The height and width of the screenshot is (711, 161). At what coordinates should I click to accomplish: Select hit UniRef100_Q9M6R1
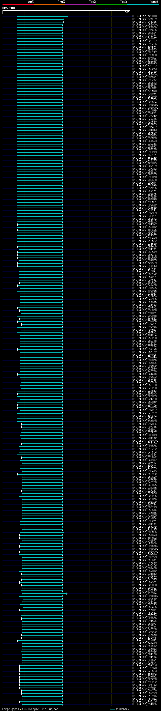(x=144, y=77)
